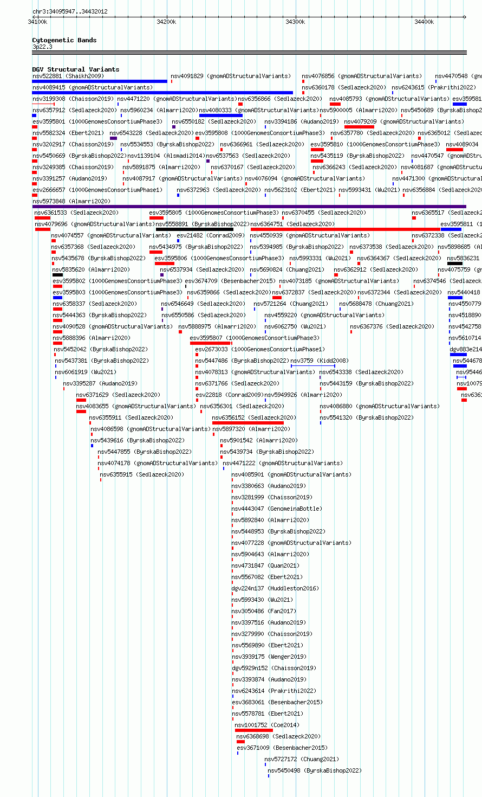
Task: Open variant nsv6364751 (Sedlazeck2020)
Action: [x=292, y=224]
